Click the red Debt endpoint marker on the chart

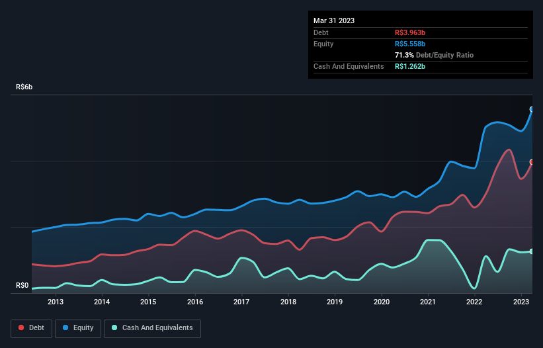532,162
